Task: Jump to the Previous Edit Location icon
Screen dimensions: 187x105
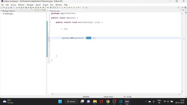Action: (x=72, y=8)
